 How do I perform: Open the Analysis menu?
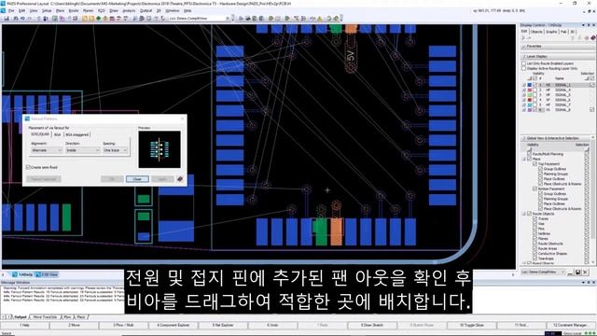(129, 10)
